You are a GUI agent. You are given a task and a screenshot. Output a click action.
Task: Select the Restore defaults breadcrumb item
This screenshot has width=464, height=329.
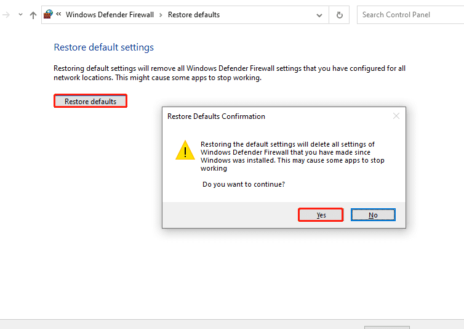tap(193, 15)
